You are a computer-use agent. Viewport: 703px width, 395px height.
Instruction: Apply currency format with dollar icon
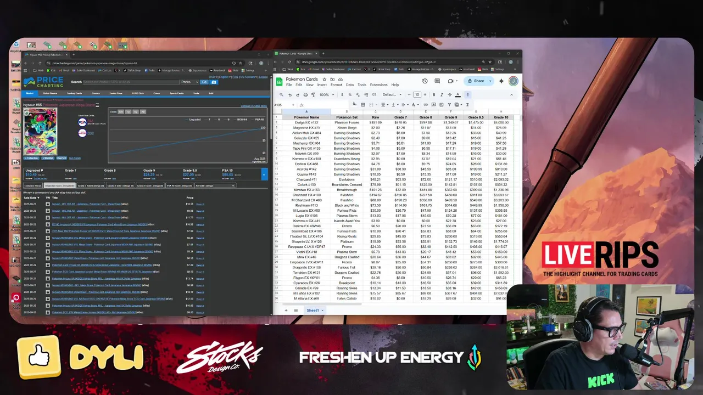point(342,95)
